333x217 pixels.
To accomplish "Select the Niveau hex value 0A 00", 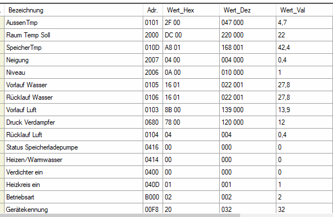I will [191, 73].
